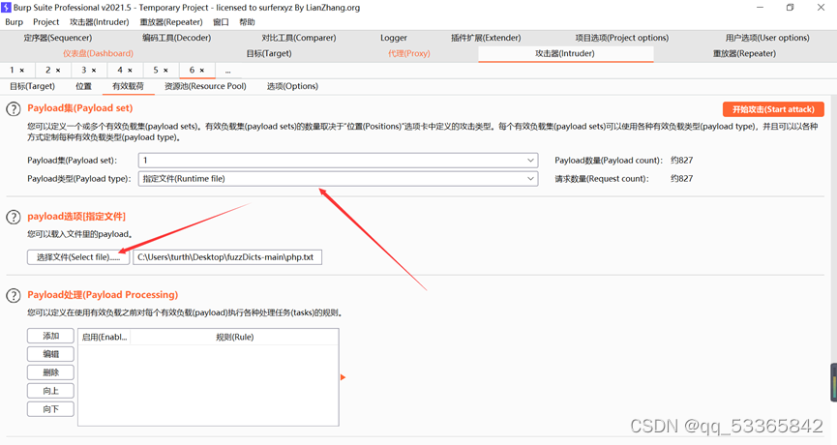Switch to the Sequencer tab
Viewport: 837px width, 445px height.
tap(58, 38)
